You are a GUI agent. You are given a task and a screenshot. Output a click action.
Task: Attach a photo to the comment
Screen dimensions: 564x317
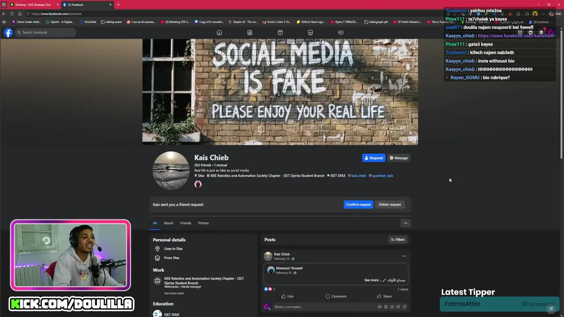[x=392, y=307]
